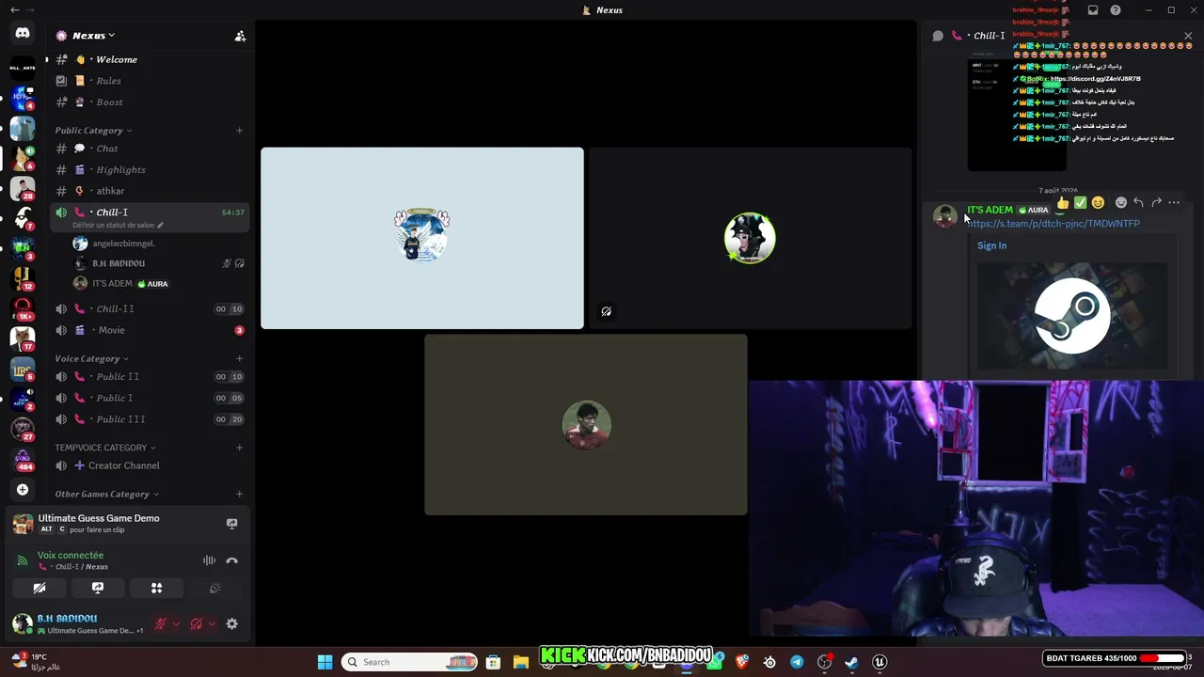Add a channel to Public Category
This screenshot has width=1204, height=677.
(239, 131)
